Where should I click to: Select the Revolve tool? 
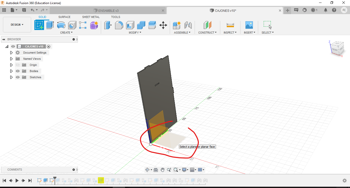click(x=61, y=25)
